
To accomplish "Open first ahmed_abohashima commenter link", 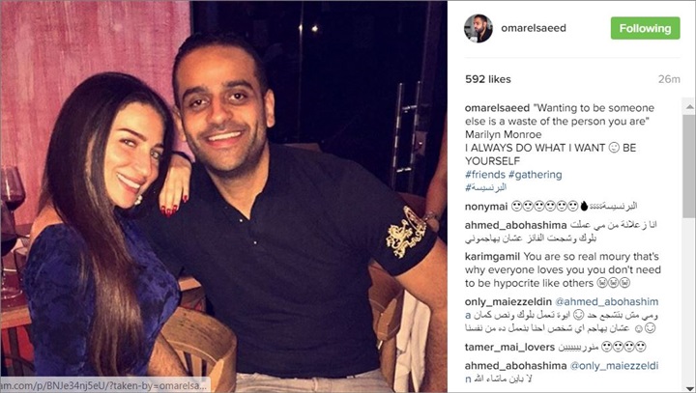I will coord(516,225).
